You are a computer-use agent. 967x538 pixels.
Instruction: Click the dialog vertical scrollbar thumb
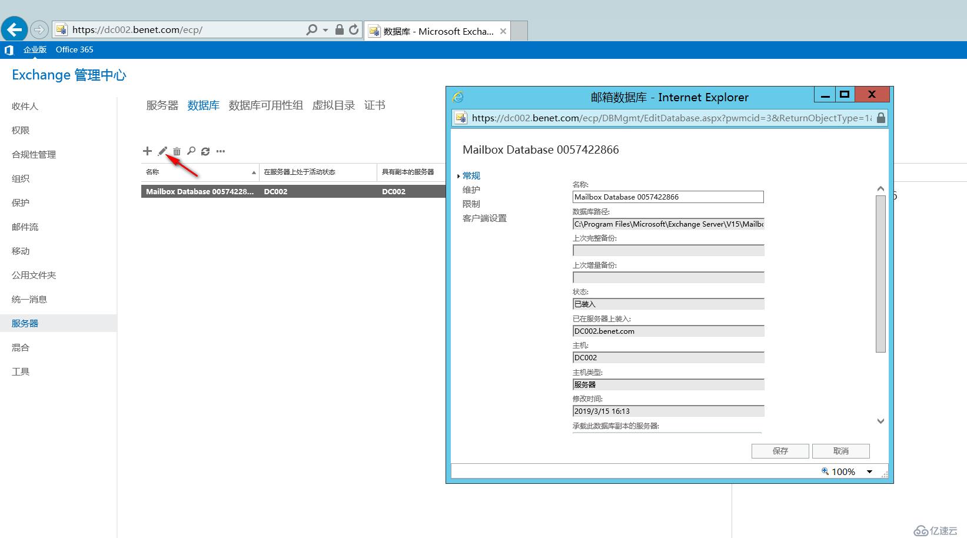(880, 274)
